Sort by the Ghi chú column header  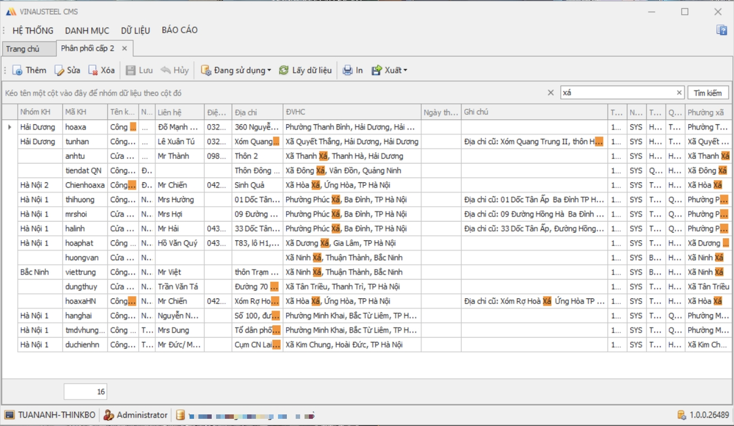coord(535,112)
